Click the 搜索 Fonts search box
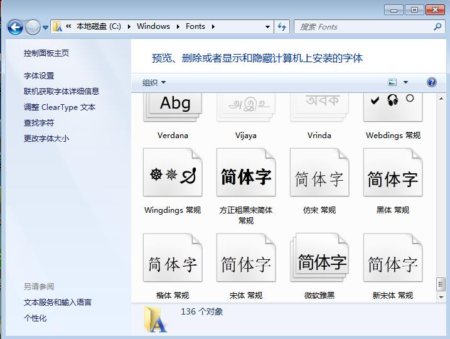450x339 pixels. coord(364,26)
